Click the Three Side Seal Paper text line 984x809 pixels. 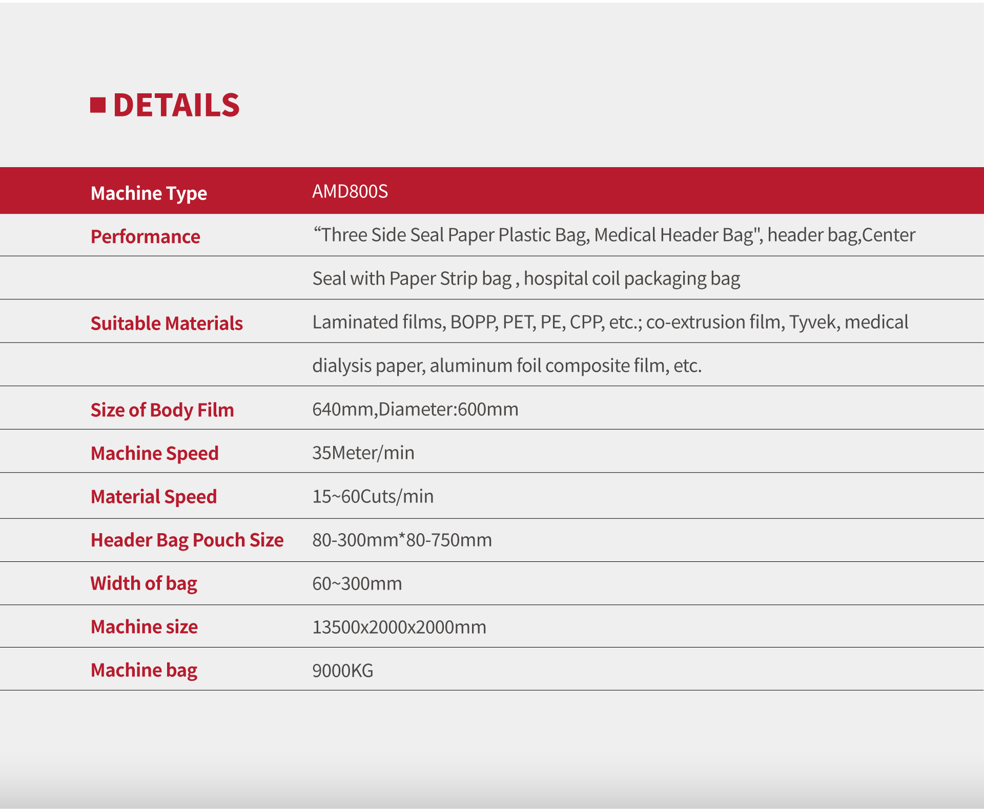pos(613,235)
